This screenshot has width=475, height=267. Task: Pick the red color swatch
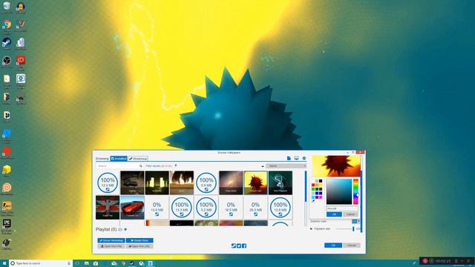[x=313, y=185]
